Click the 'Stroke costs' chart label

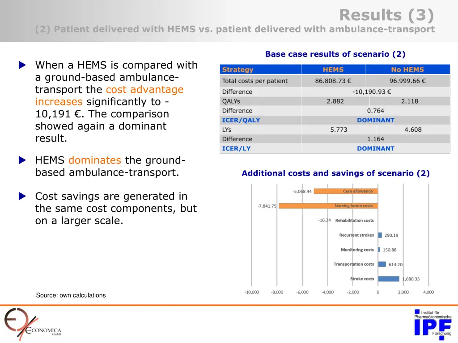(x=362, y=279)
